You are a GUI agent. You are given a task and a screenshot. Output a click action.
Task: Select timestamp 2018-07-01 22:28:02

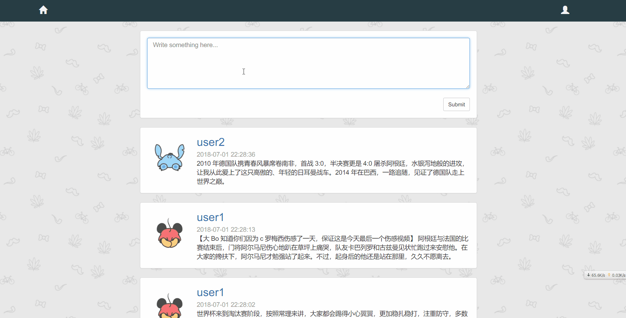click(226, 305)
